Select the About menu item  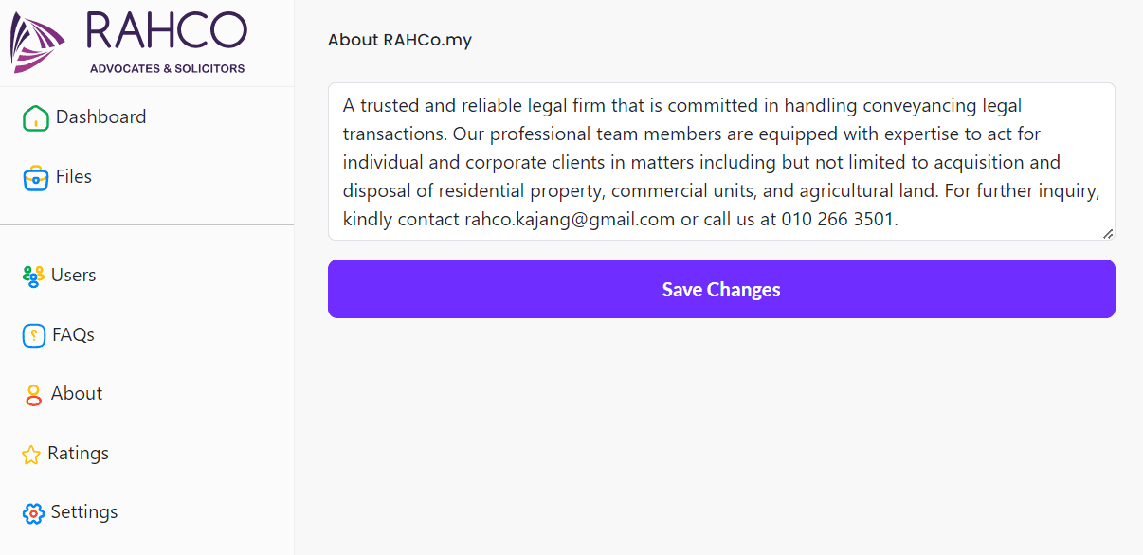click(x=77, y=394)
